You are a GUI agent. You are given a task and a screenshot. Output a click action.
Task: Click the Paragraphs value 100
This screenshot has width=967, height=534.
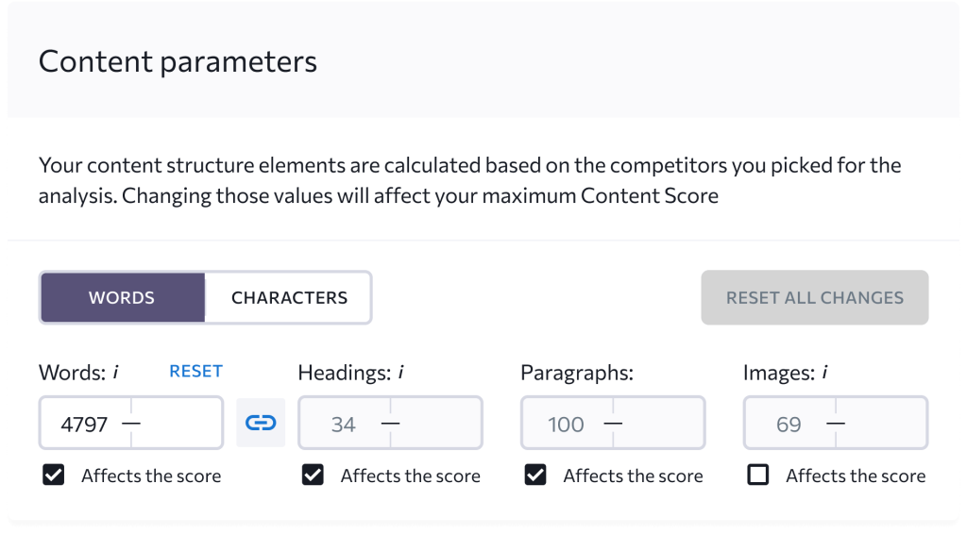566,424
